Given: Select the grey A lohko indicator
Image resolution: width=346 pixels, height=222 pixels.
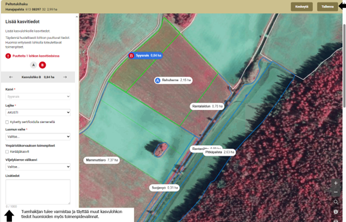Looking at the screenshot, I should pos(33,65).
